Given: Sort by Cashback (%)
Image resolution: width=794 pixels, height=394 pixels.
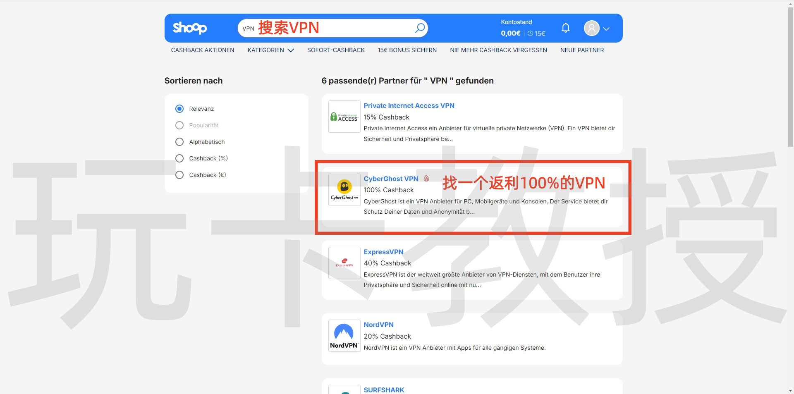Looking at the screenshot, I should click(179, 158).
